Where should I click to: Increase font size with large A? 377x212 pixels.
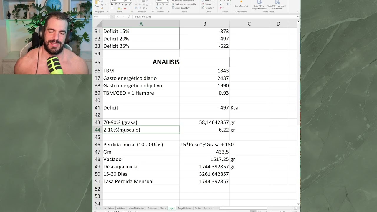126,4
